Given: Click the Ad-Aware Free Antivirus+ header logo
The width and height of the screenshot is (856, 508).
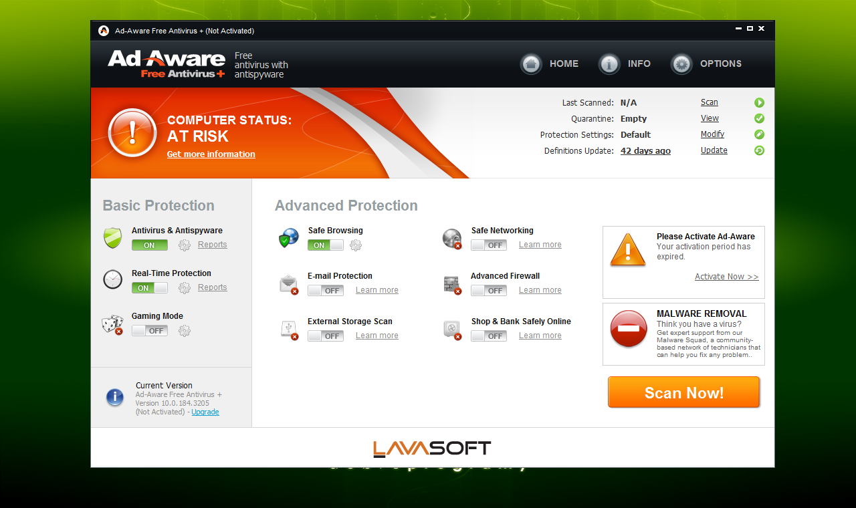Looking at the screenshot, I should 167,64.
